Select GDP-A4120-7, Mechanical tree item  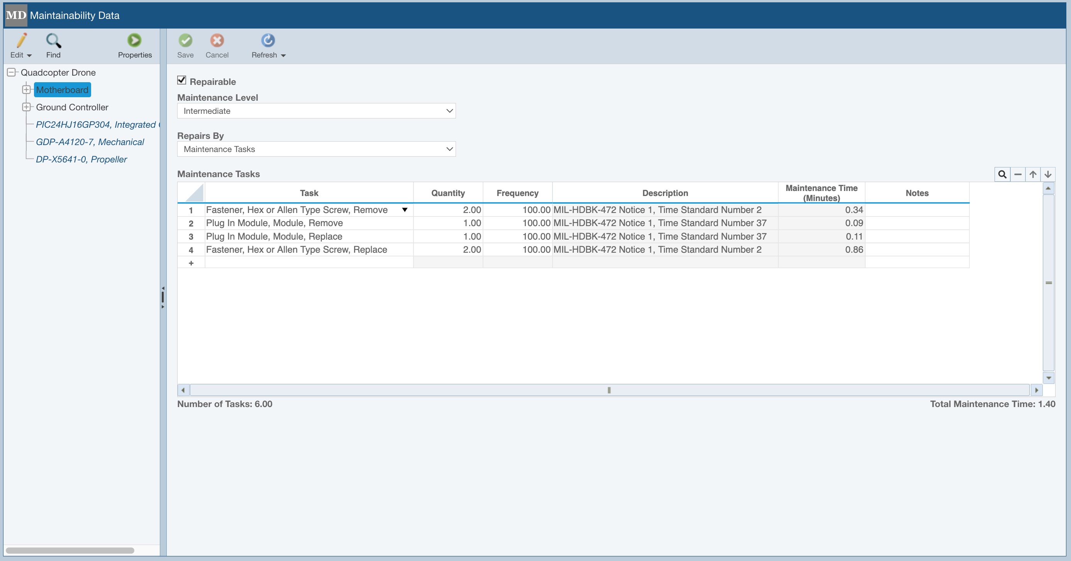pos(90,142)
